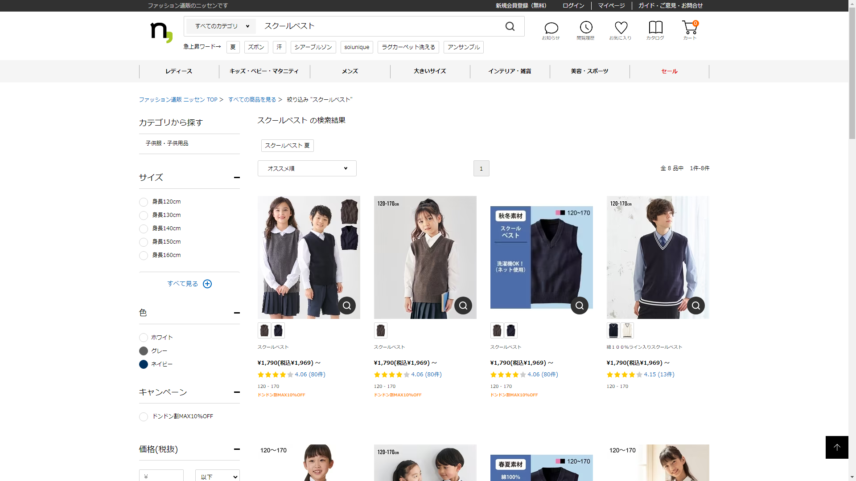
Task: Quick-view the first school vest product
Action: [x=347, y=306]
